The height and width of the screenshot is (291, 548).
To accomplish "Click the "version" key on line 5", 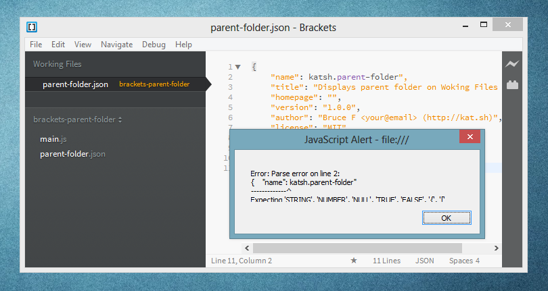I will click(292, 107).
